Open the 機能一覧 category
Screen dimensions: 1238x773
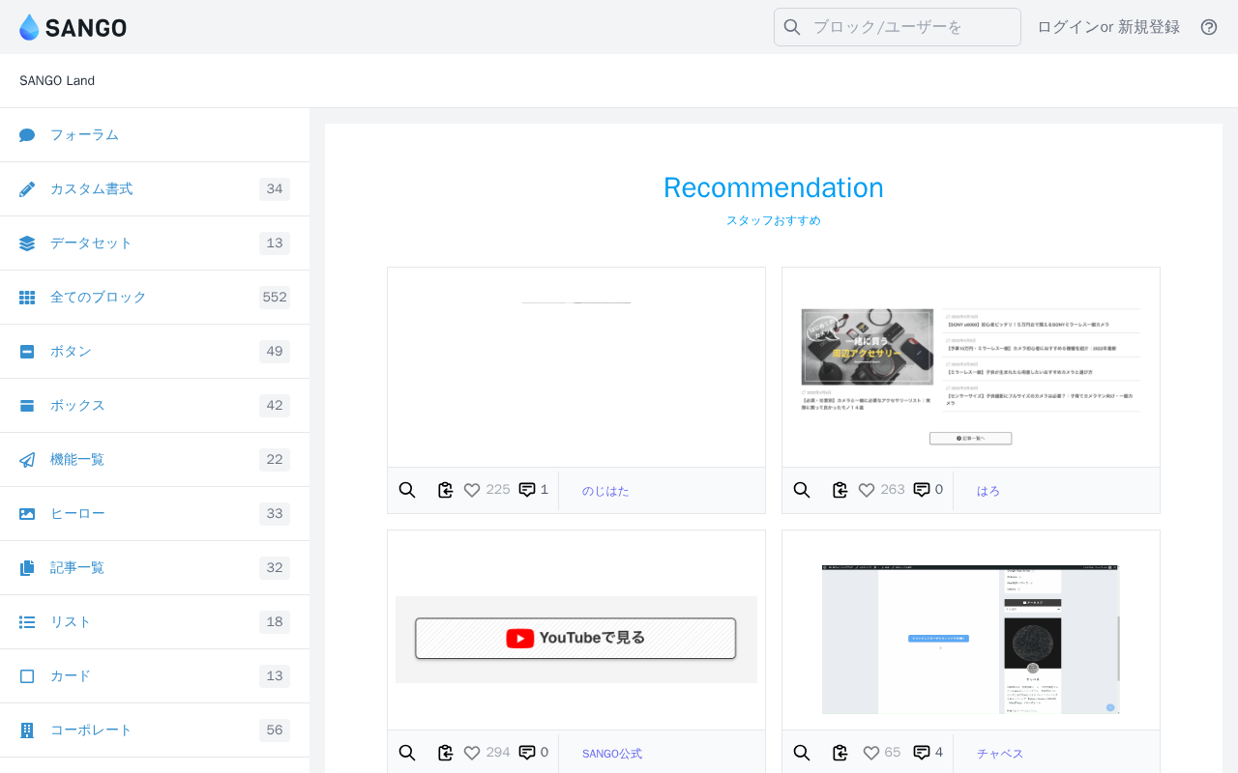pyautogui.click(x=155, y=460)
